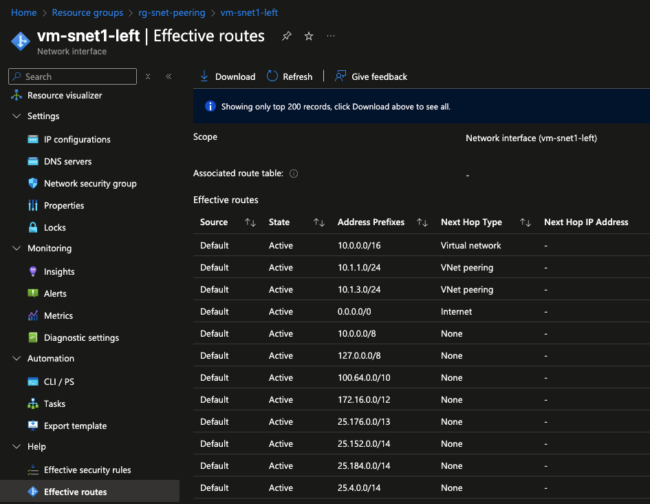Mark as favorite with the star icon
Image resolution: width=650 pixels, height=504 pixels.
[x=308, y=36]
